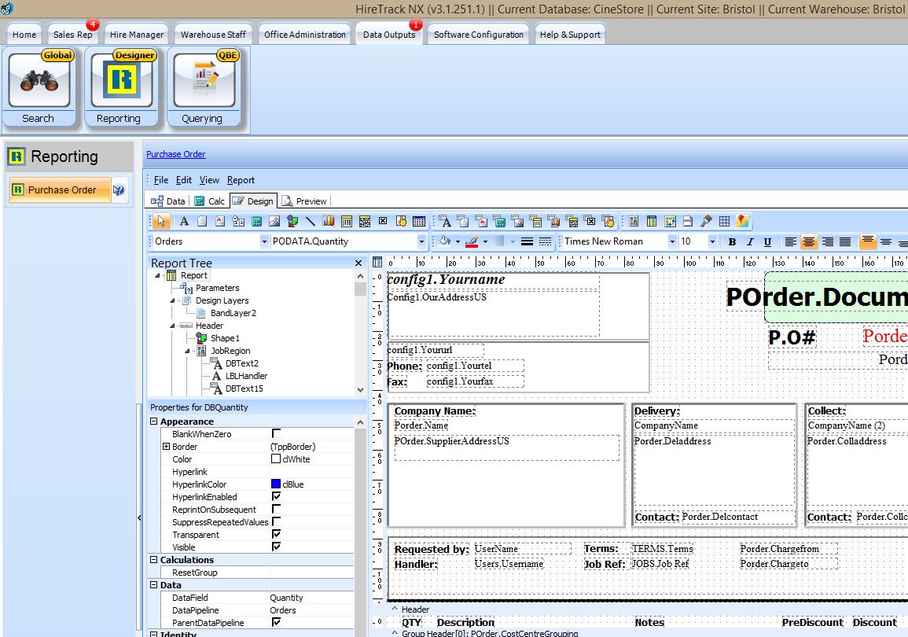Click the Underline formatting icon
The image size is (908, 637).
click(767, 242)
